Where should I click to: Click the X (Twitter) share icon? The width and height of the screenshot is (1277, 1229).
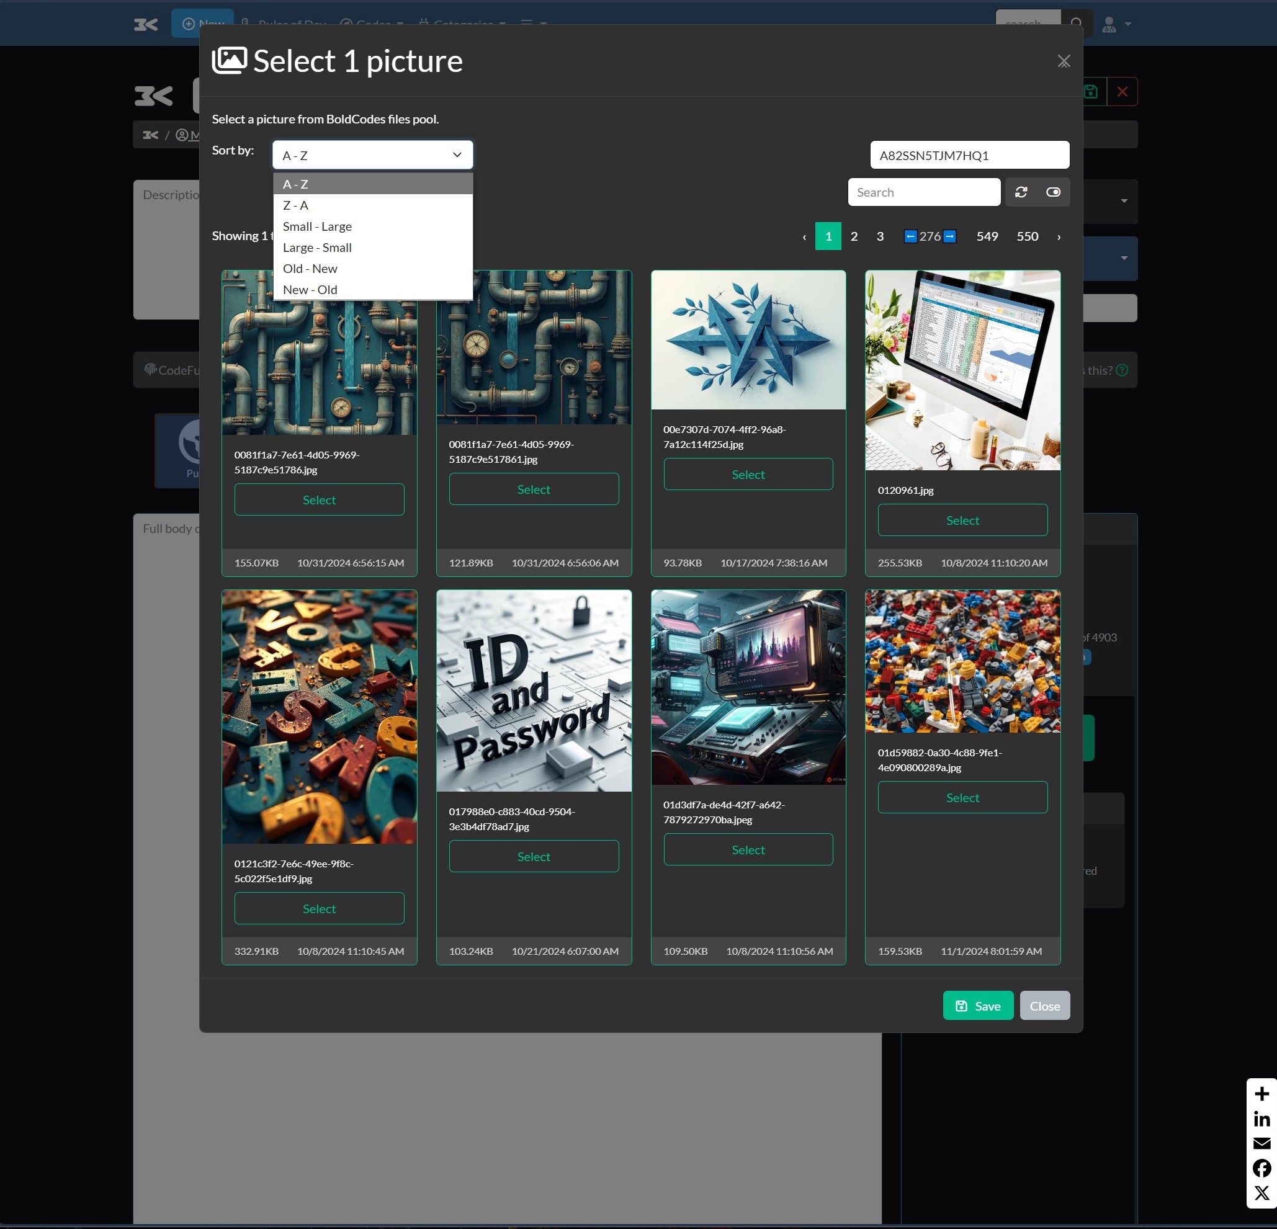(x=1261, y=1193)
